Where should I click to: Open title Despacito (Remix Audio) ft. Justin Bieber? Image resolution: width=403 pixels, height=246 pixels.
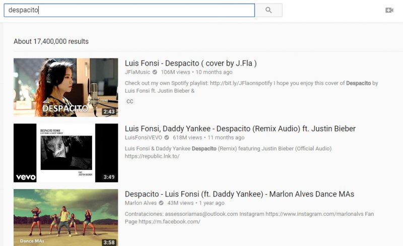click(x=240, y=129)
